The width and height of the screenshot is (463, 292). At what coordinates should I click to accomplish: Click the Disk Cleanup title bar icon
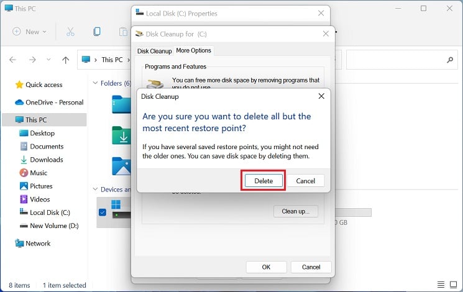click(x=139, y=34)
